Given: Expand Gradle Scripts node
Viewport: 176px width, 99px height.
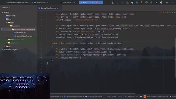Looking at the screenshot, I should [2, 50].
